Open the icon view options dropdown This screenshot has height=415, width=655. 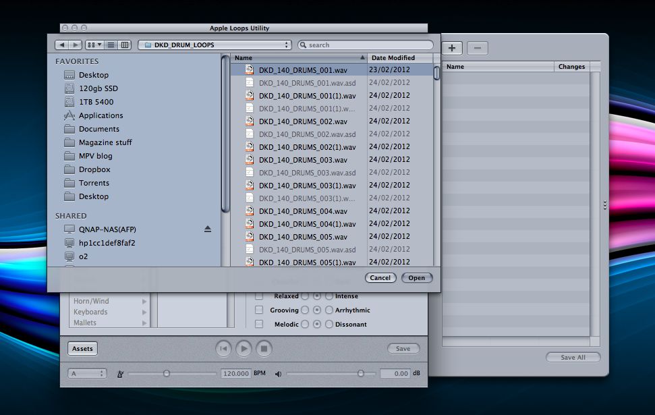[94, 45]
